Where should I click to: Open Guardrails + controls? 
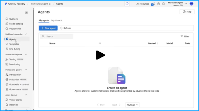(x=17, y=84)
